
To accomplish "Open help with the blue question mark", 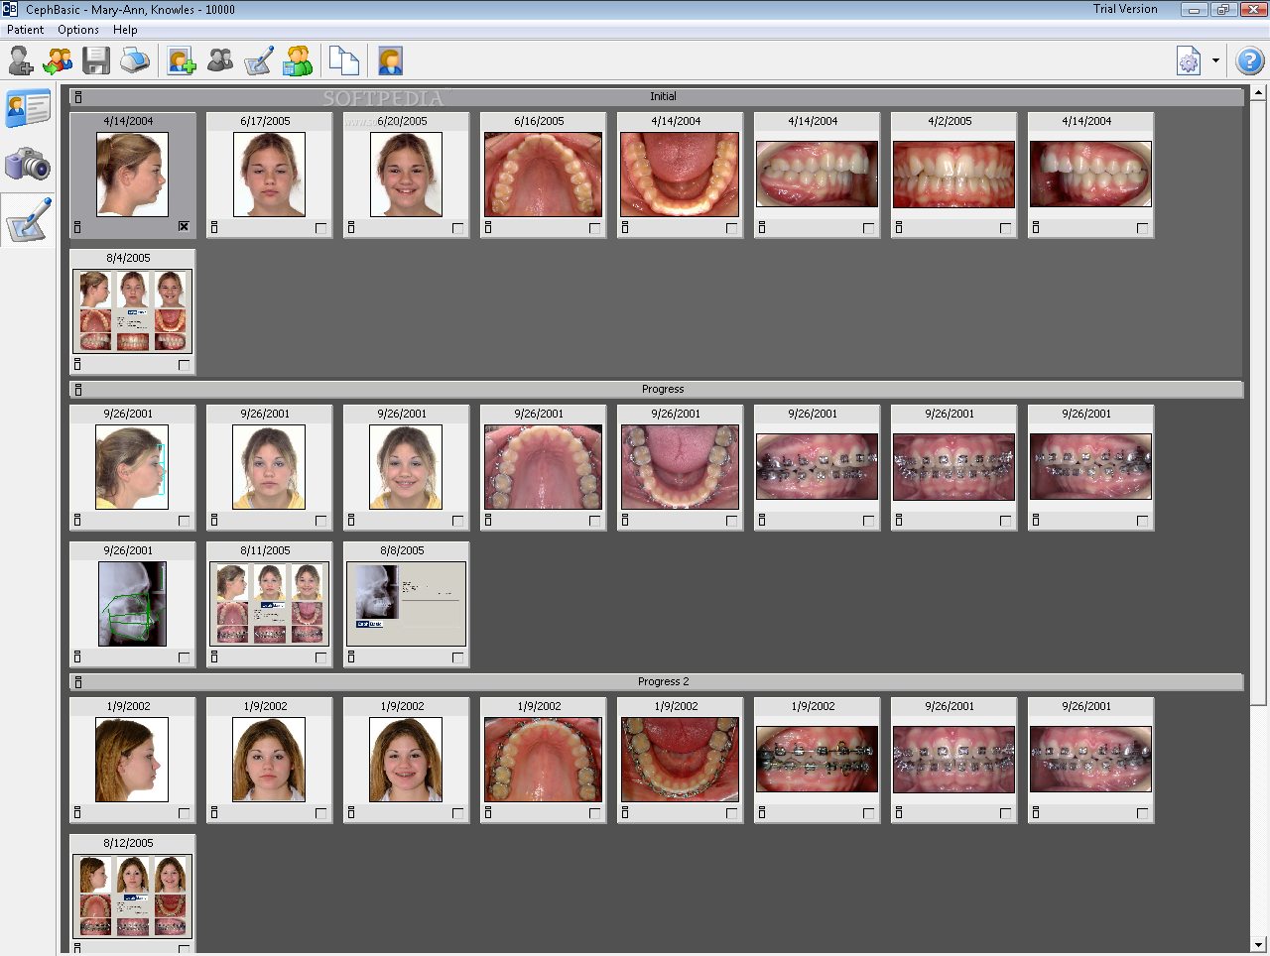I will point(1249,60).
